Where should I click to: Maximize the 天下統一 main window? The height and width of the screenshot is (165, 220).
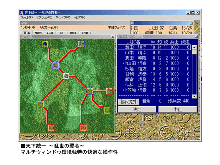(193, 12)
